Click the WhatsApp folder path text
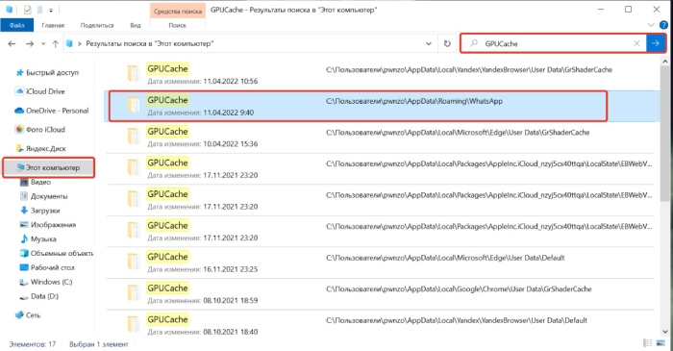This screenshot has height=351, width=673. 414,101
